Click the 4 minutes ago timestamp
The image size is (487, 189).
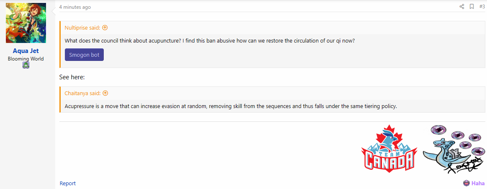[75, 7]
